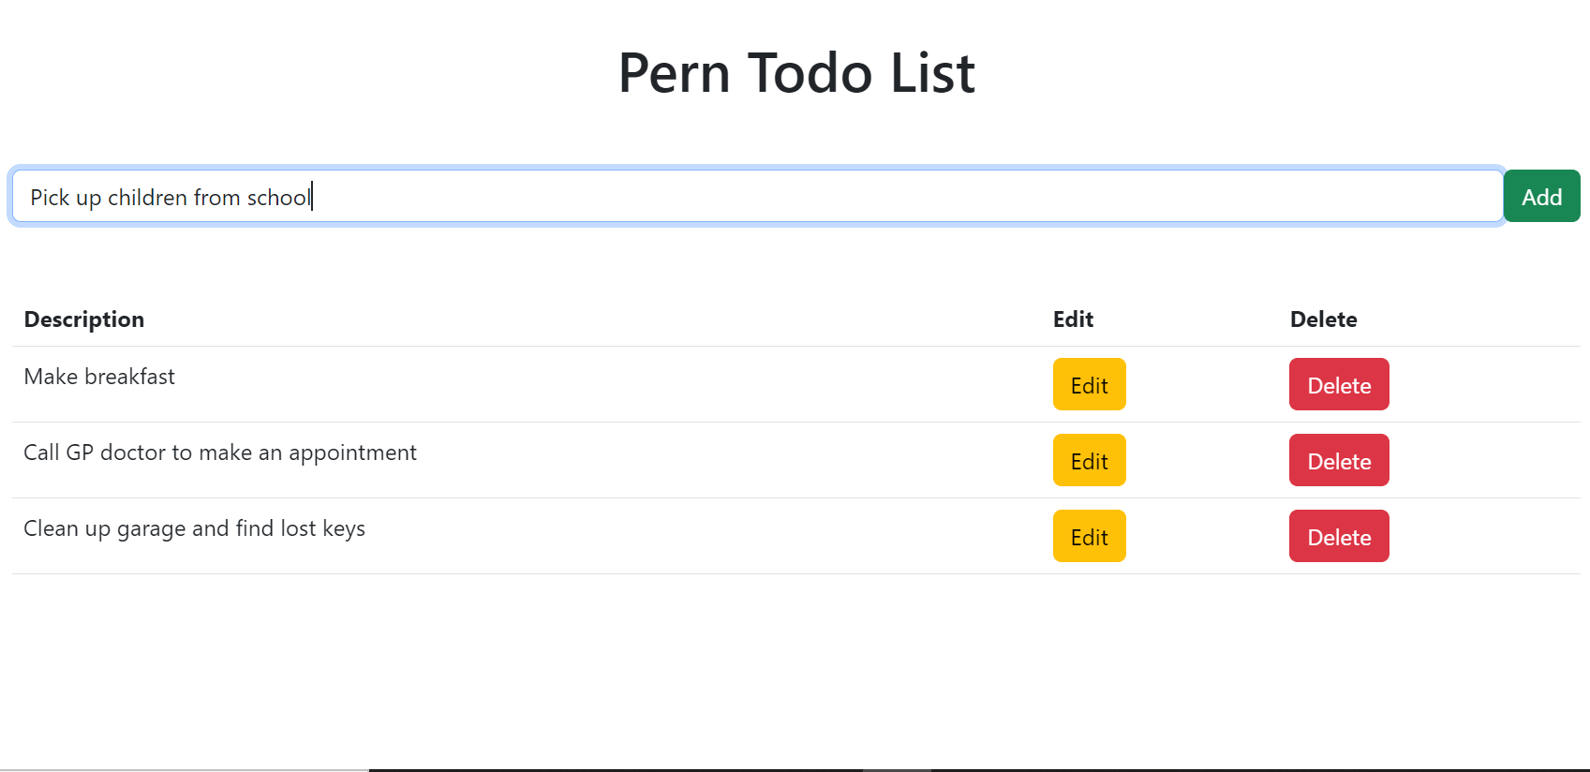
Task: Edit the 'Make breakfast' todo
Action: coord(1089,385)
